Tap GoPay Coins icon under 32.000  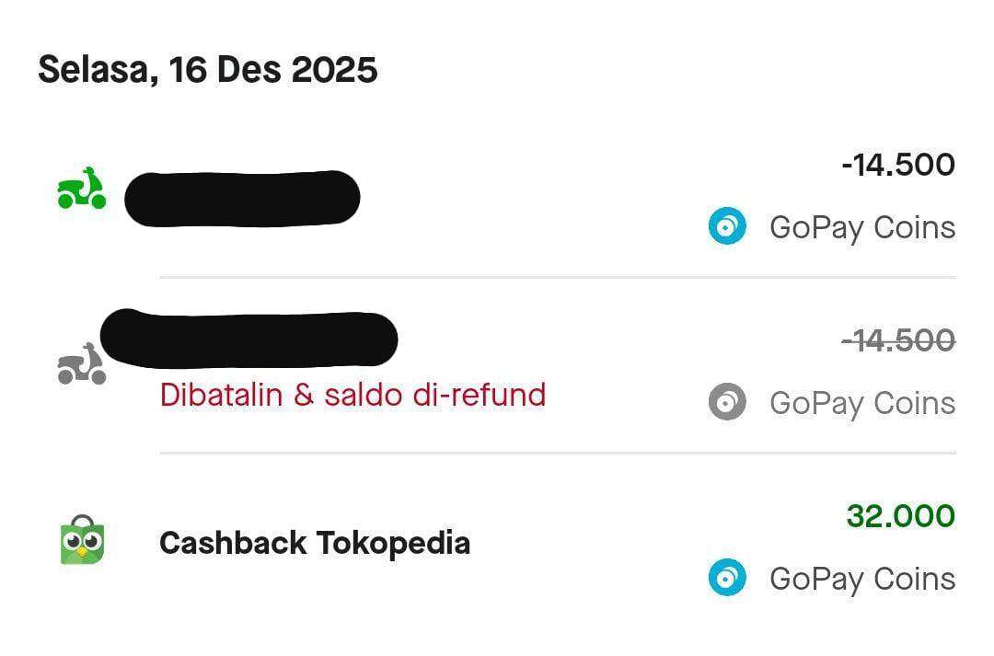click(x=727, y=579)
